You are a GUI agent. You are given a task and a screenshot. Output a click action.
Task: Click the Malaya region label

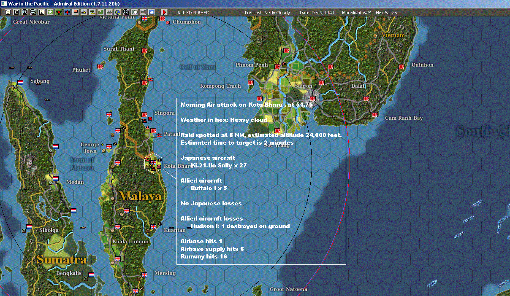(x=140, y=196)
